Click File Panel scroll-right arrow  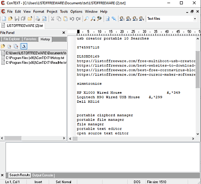click(x=64, y=138)
